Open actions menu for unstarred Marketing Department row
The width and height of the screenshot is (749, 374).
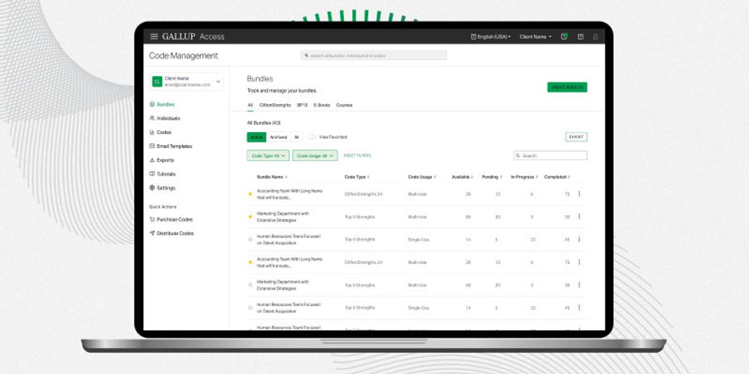point(579,285)
